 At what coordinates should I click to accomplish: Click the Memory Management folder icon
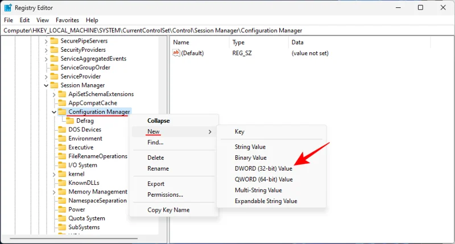[x=63, y=192]
